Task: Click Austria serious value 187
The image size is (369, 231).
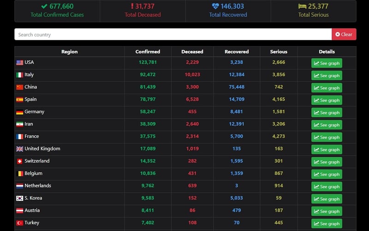Action: tap(279, 210)
